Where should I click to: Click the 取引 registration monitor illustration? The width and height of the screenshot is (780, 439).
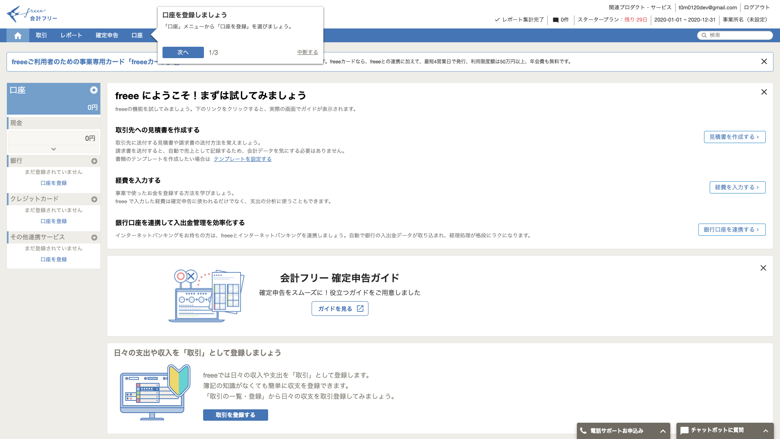pos(155,393)
